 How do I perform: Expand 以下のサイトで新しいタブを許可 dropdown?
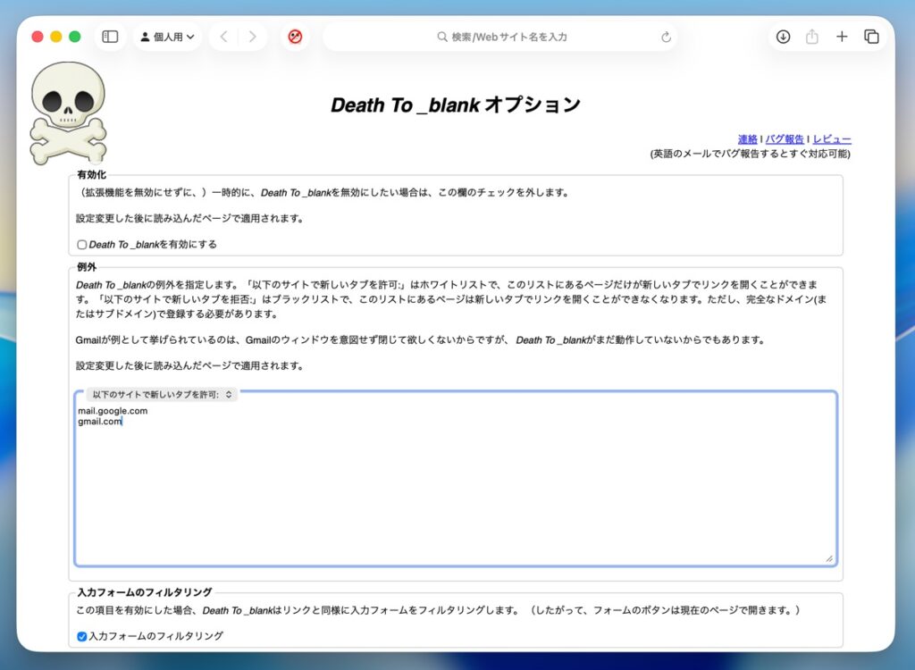[162, 394]
